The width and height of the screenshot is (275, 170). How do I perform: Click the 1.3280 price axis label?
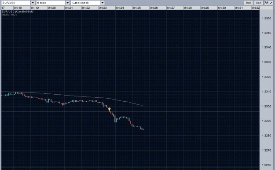tap(266, 136)
